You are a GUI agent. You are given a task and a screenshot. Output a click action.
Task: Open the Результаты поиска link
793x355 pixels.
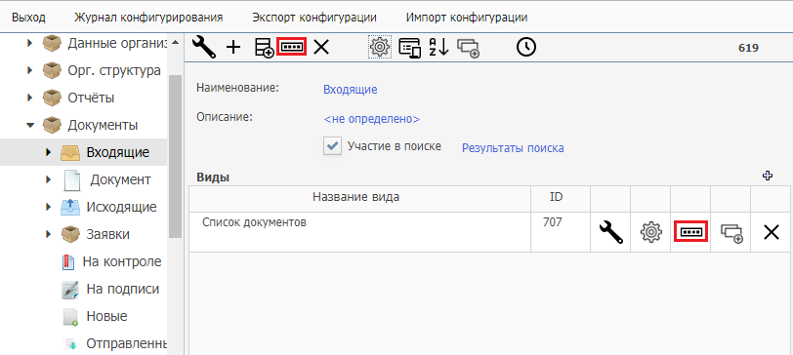[x=513, y=148]
